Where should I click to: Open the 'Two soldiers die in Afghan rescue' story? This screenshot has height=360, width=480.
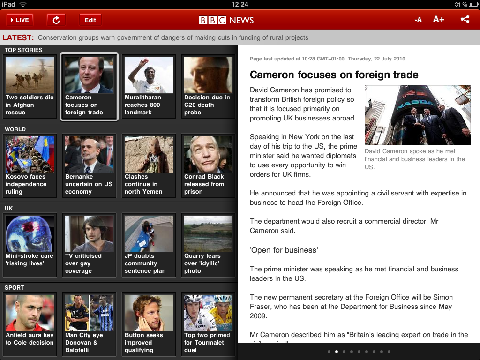(x=30, y=87)
